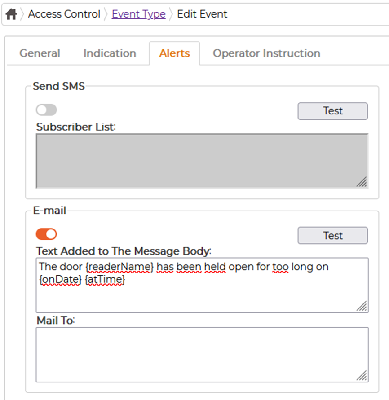Click the Mail To resize grip
The image size is (389, 400).
(x=362, y=376)
